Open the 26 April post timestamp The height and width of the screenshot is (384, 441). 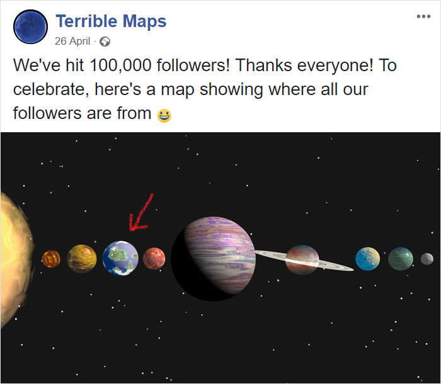click(72, 41)
